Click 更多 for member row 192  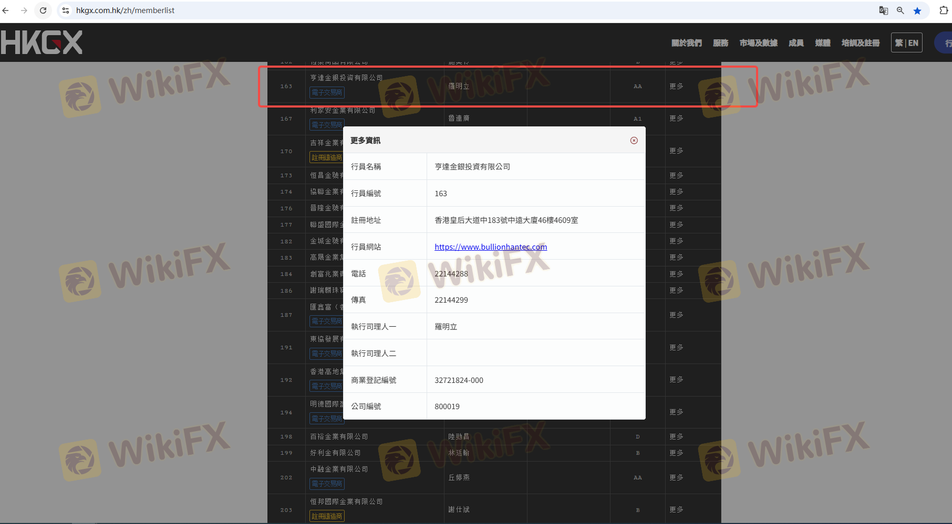click(676, 379)
